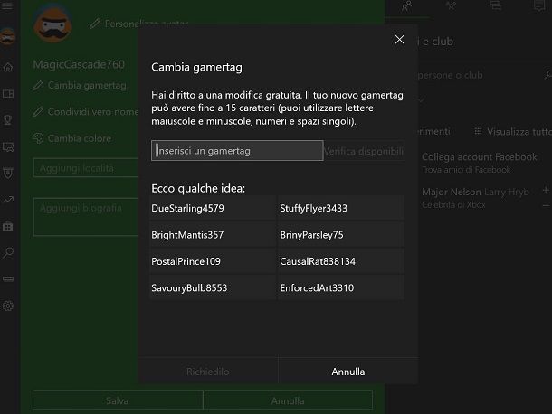Image resolution: width=552 pixels, height=414 pixels.
Task: Open profile avatar in sidebar
Action: coord(8,36)
